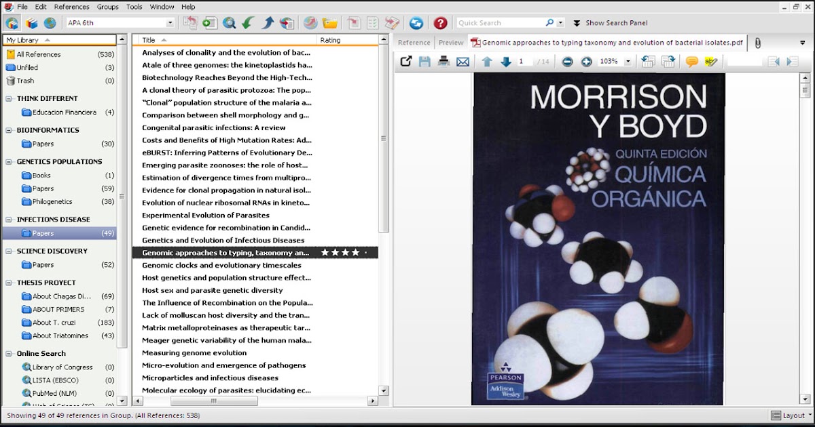The width and height of the screenshot is (815, 427).
Task: Switch to the Preview tab
Action: coord(451,43)
